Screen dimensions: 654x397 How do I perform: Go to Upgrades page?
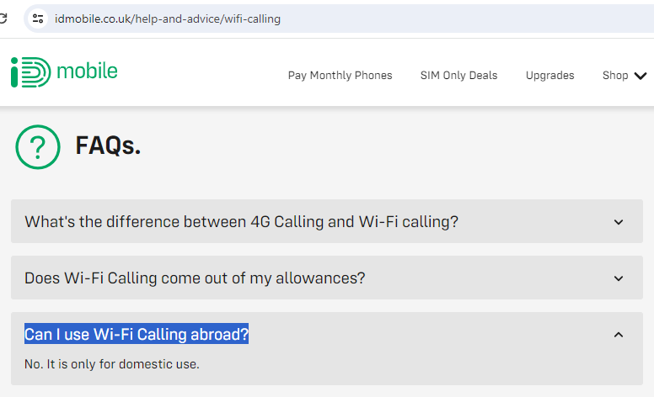tap(549, 76)
